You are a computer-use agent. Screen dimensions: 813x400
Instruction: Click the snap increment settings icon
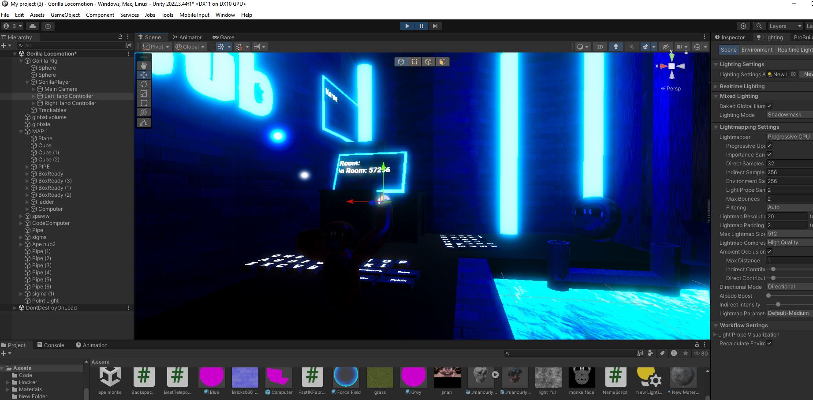coord(257,47)
